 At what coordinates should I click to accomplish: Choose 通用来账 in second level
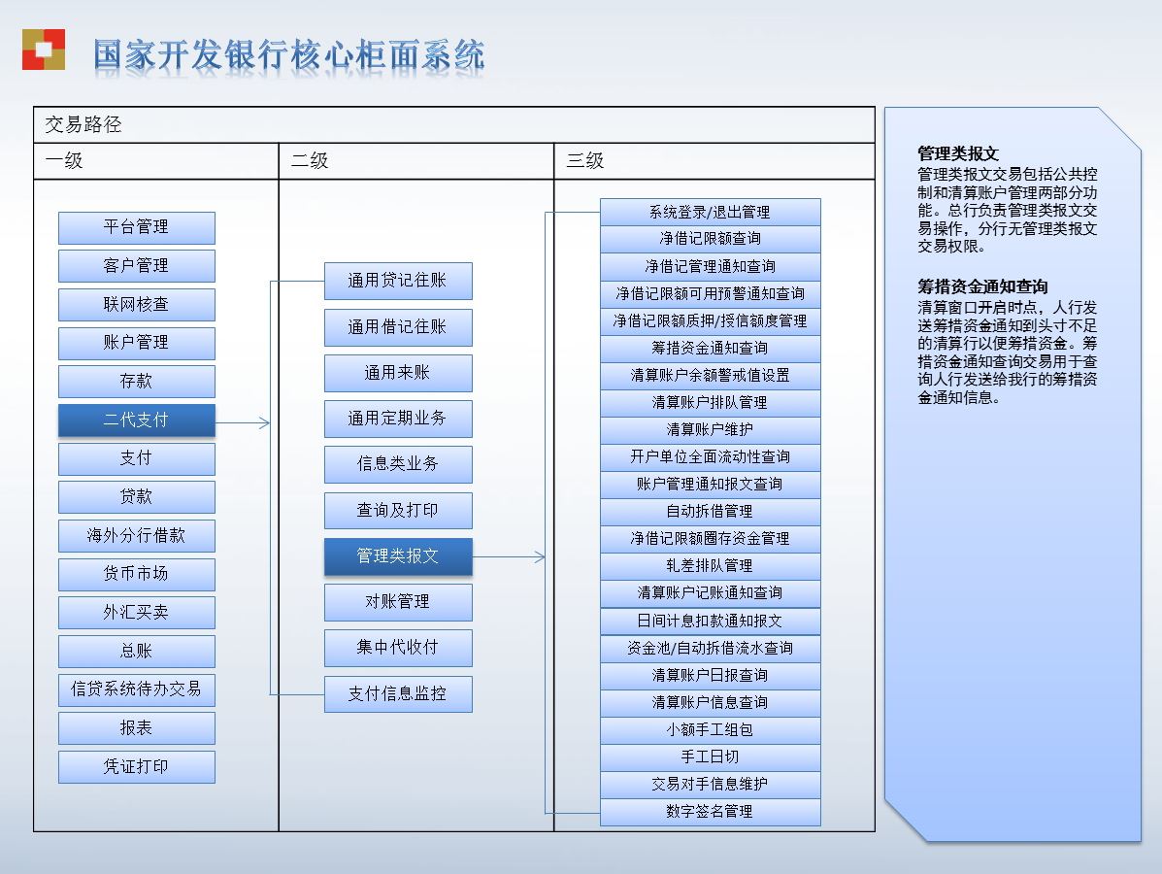click(398, 373)
